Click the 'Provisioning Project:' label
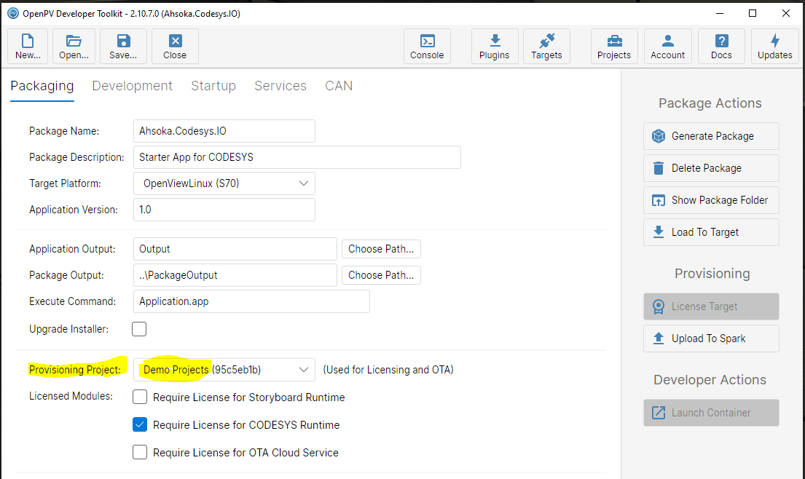Viewport: 805px width, 479px height. point(75,370)
